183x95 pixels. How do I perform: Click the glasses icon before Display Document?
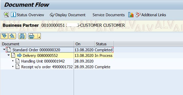tap(52, 15)
